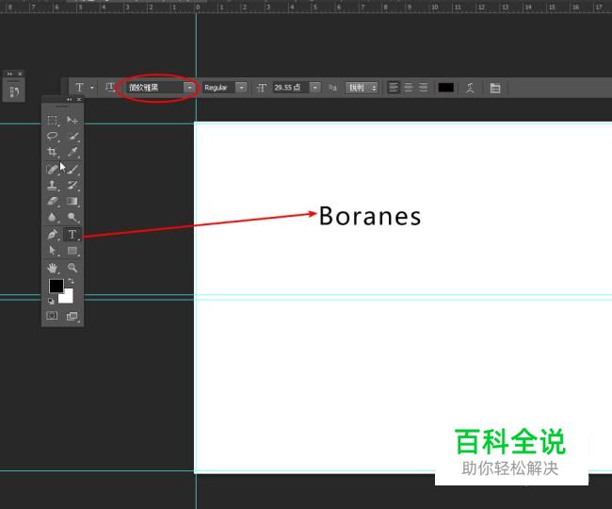The image size is (612, 509).
Task: Expand the collapsed small panel double arrows
Action: click(9, 74)
